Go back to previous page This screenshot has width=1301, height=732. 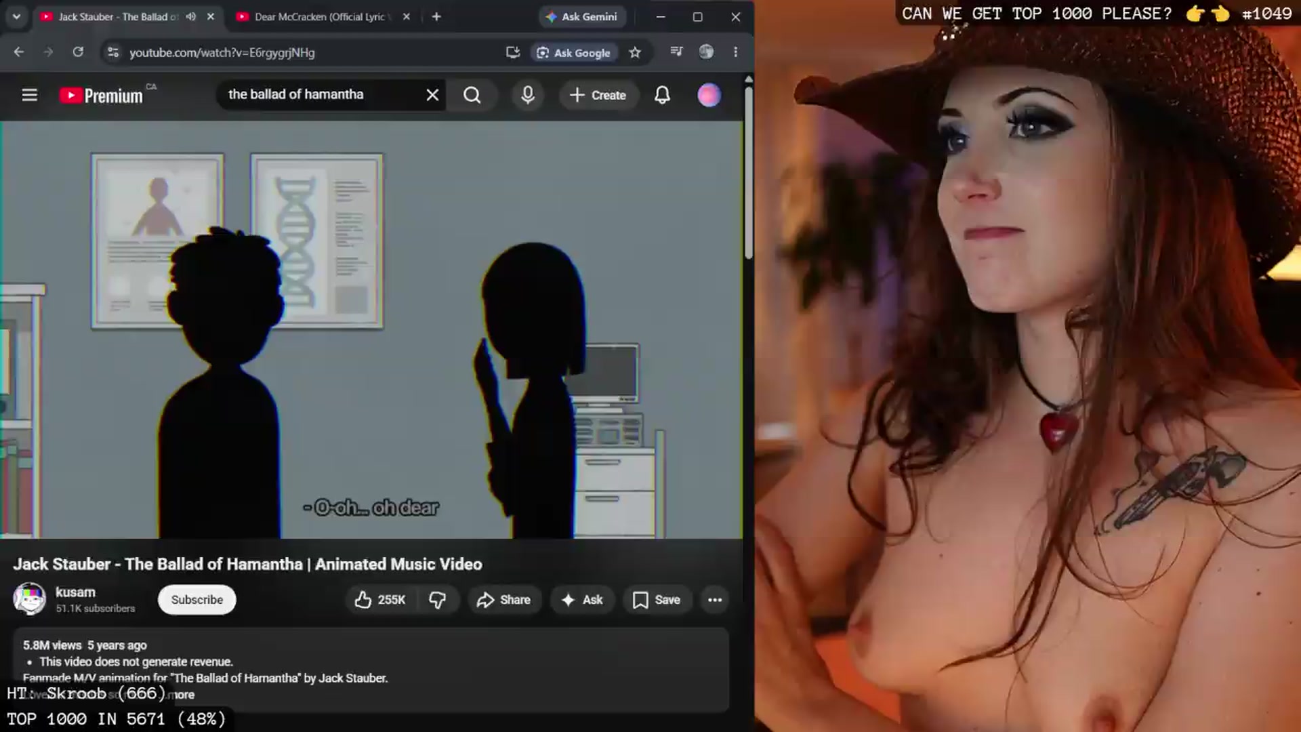tap(18, 52)
